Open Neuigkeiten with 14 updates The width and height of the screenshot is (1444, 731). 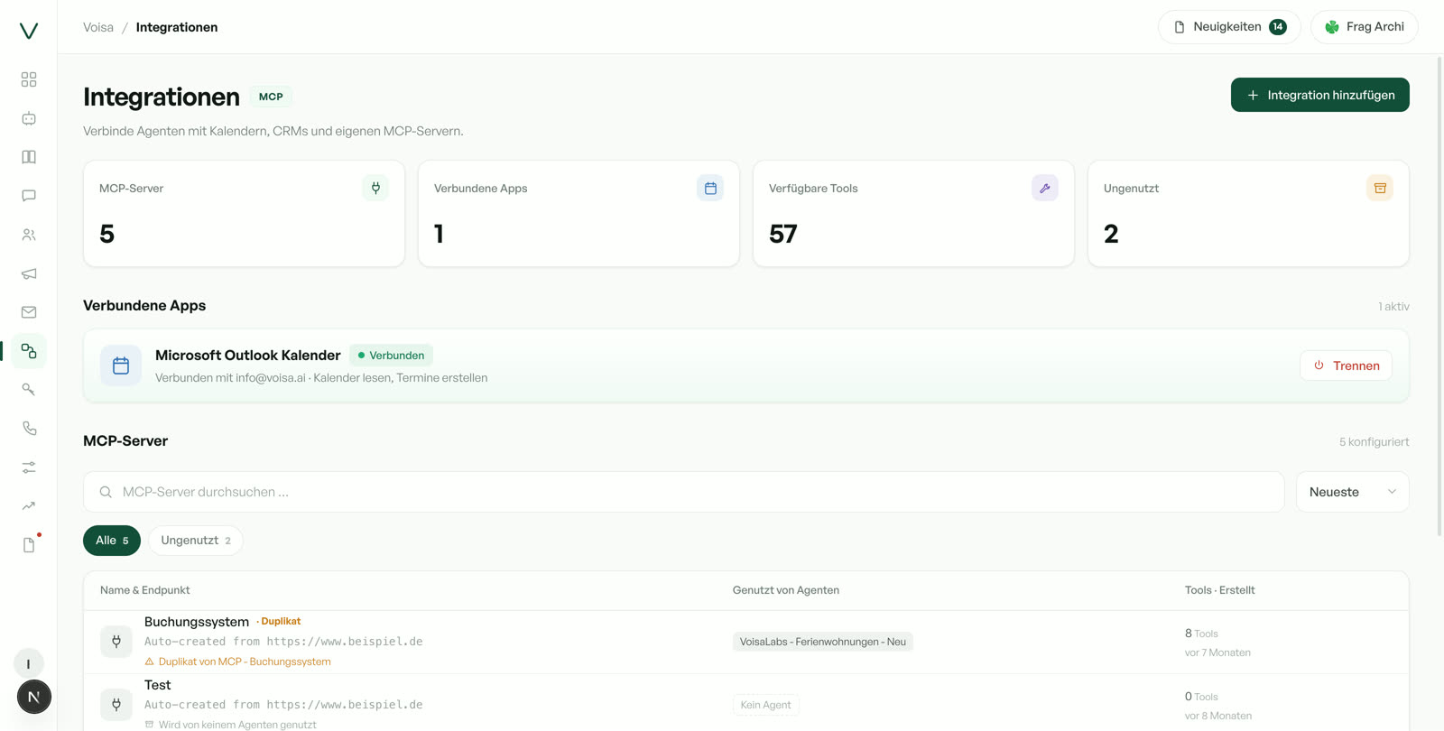tap(1229, 27)
